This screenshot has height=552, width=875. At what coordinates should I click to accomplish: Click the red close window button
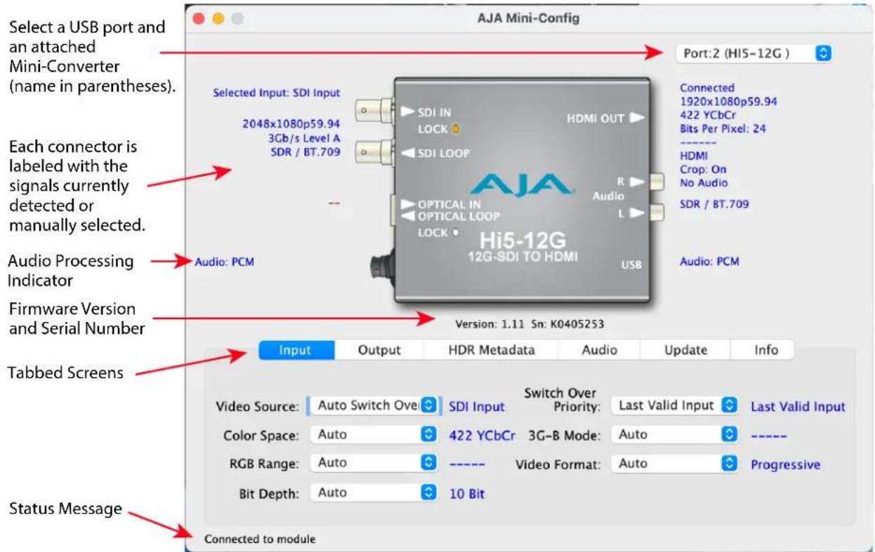click(x=199, y=19)
